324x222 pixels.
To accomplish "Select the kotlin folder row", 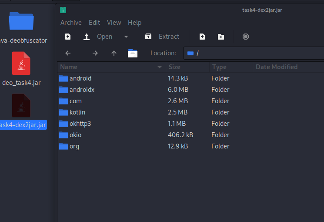I will click(190, 112).
